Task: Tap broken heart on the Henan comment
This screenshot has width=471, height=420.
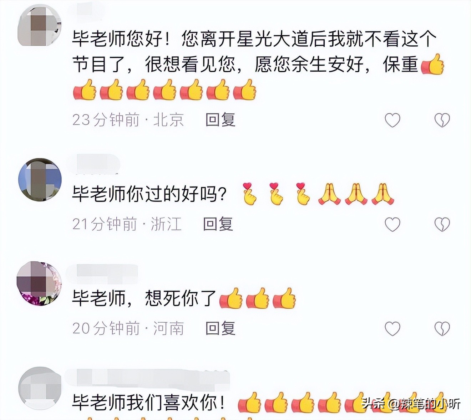Action: [x=442, y=329]
